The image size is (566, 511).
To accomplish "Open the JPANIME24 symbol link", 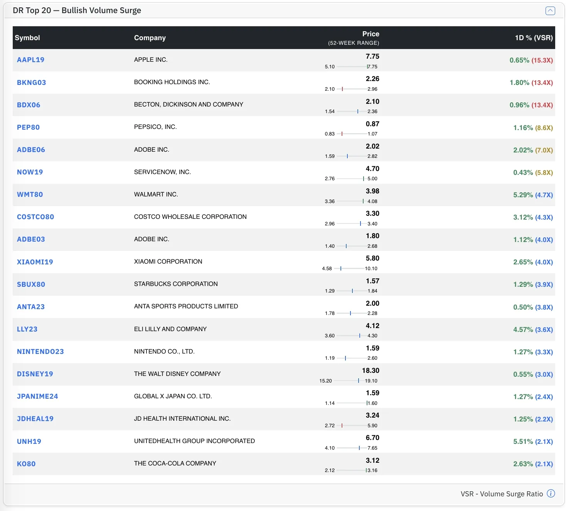I will coord(38,396).
